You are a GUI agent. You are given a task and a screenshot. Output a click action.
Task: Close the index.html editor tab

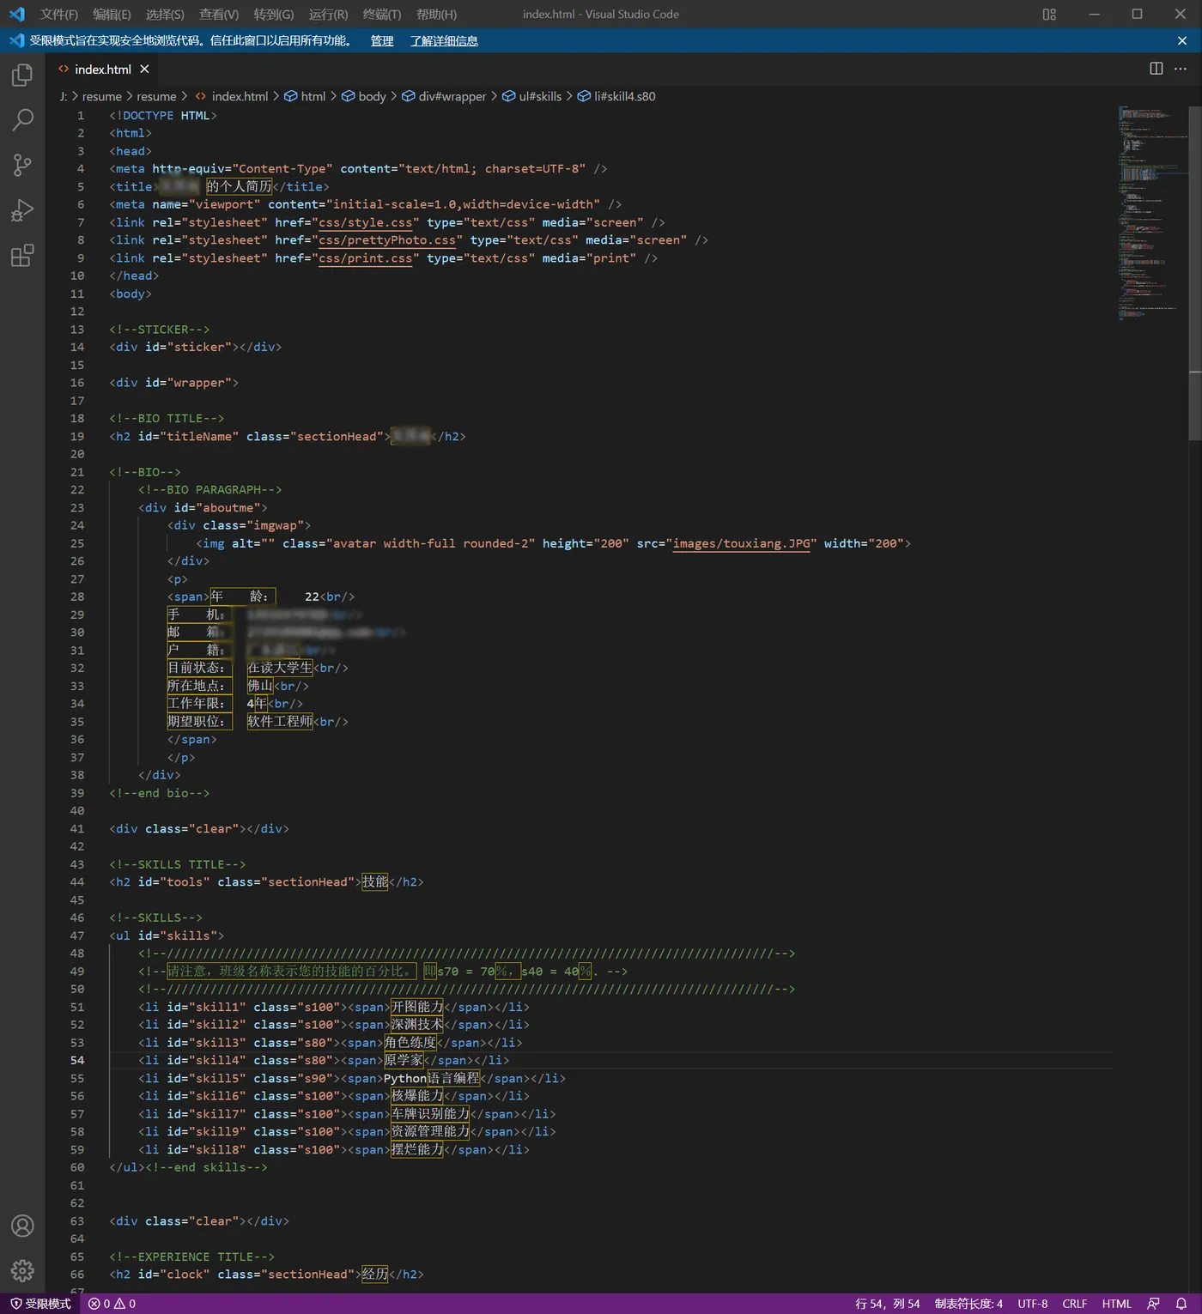[x=144, y=69]
